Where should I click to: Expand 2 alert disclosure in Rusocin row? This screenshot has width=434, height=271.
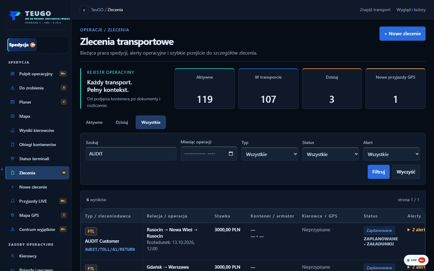click(416, 230)
